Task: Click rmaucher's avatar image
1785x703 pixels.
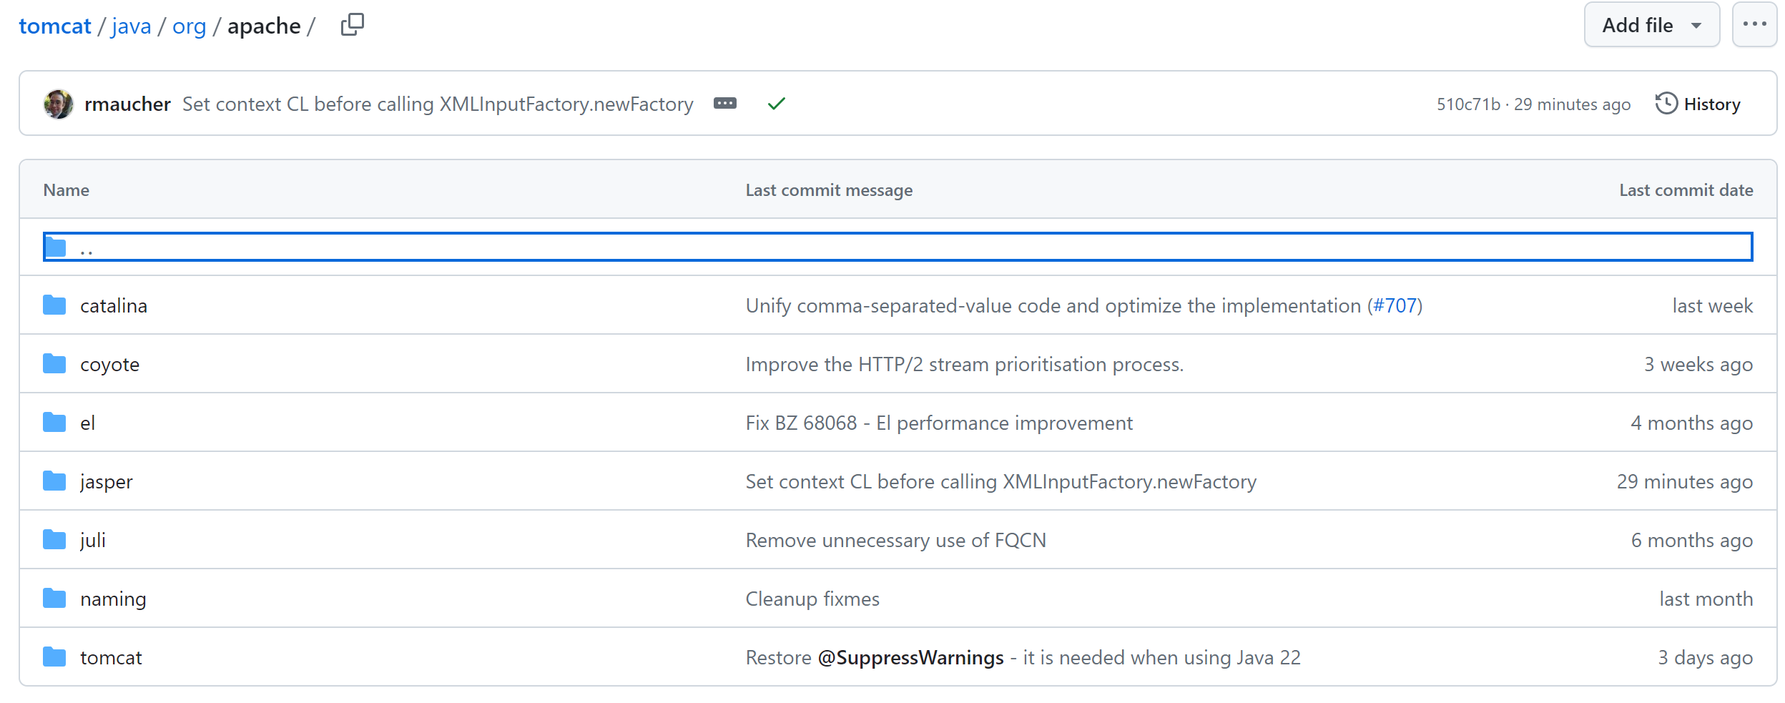Action: click(59, 104)
